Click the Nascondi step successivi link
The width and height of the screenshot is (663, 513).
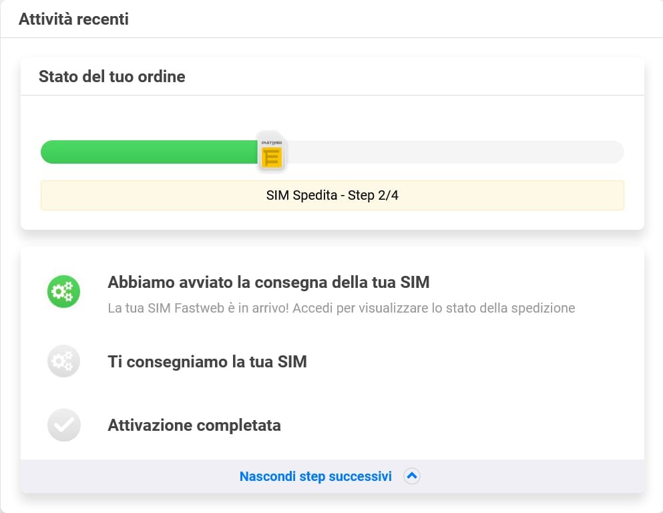tap(315, 476)
